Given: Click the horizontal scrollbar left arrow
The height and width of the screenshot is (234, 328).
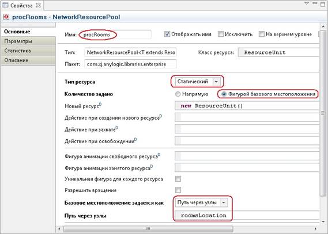Looking at the screenshot, I should pyautogui.click(x=59, y=229).
